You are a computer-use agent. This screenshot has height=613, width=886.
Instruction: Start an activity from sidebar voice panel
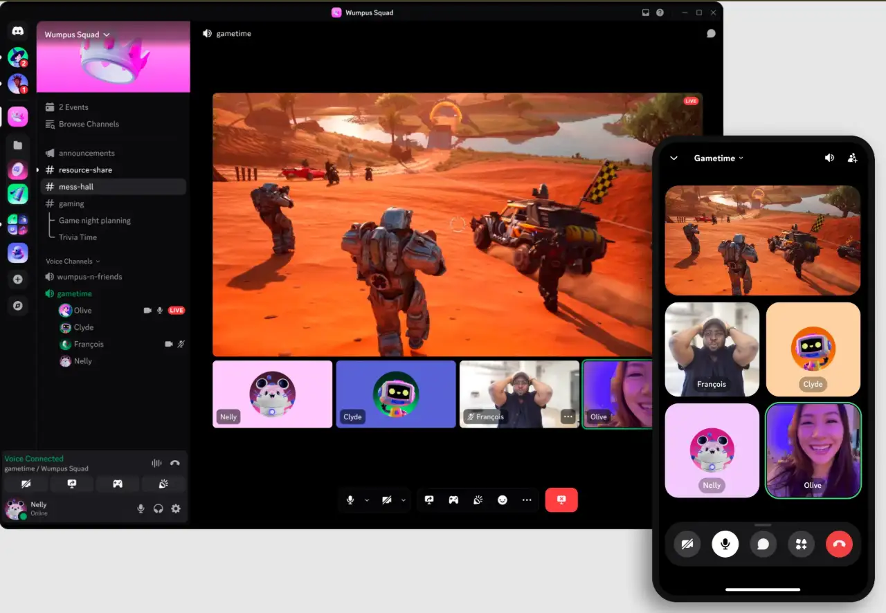[118, 484]
